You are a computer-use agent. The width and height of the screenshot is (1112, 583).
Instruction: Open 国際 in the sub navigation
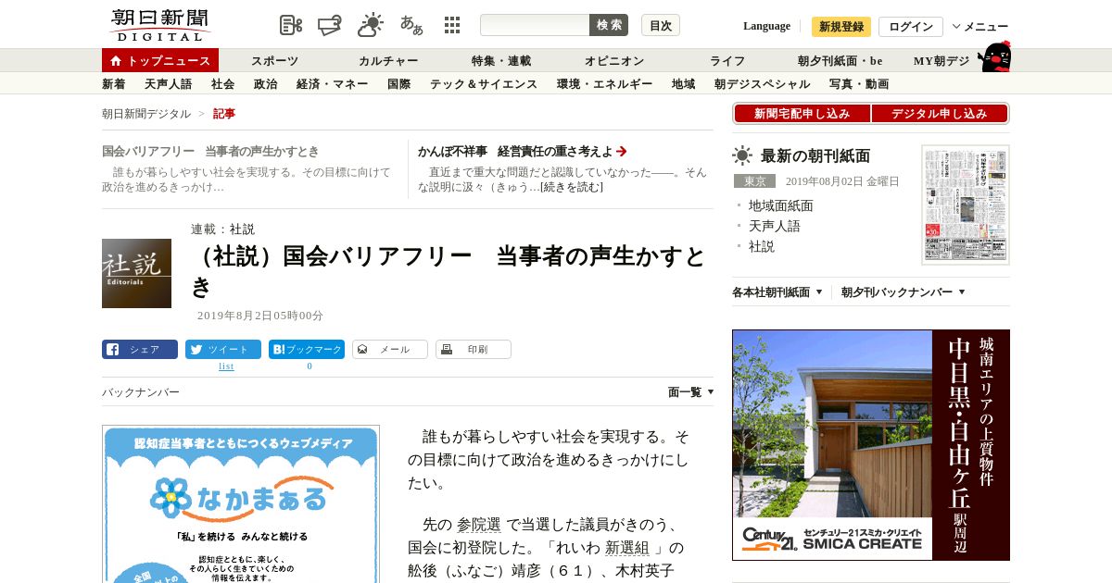pos(399,84)
